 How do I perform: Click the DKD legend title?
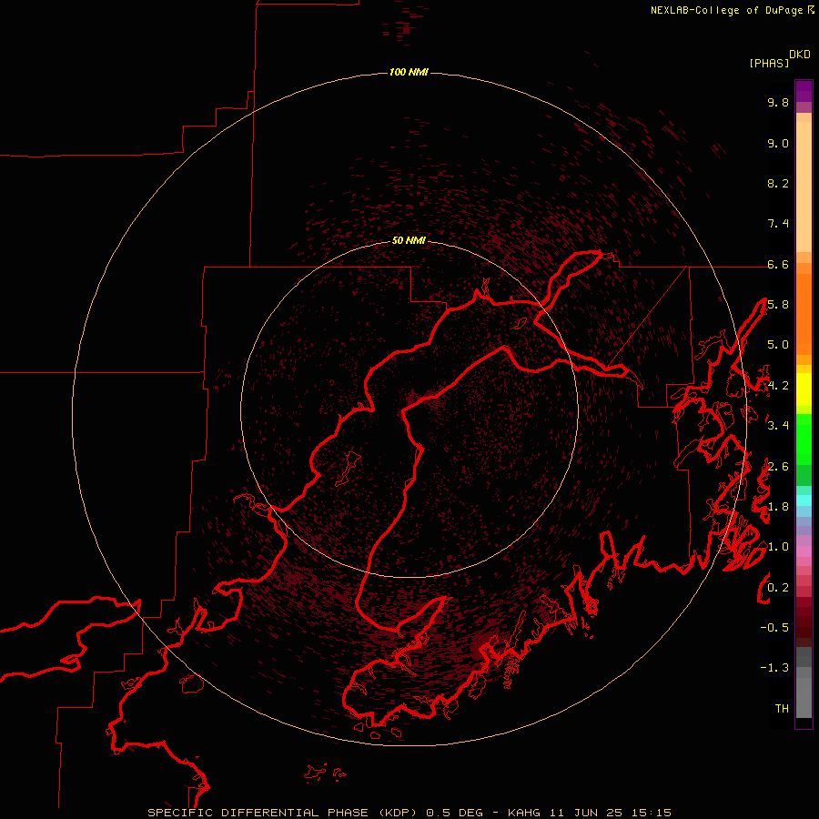click(x=800, y=55)
